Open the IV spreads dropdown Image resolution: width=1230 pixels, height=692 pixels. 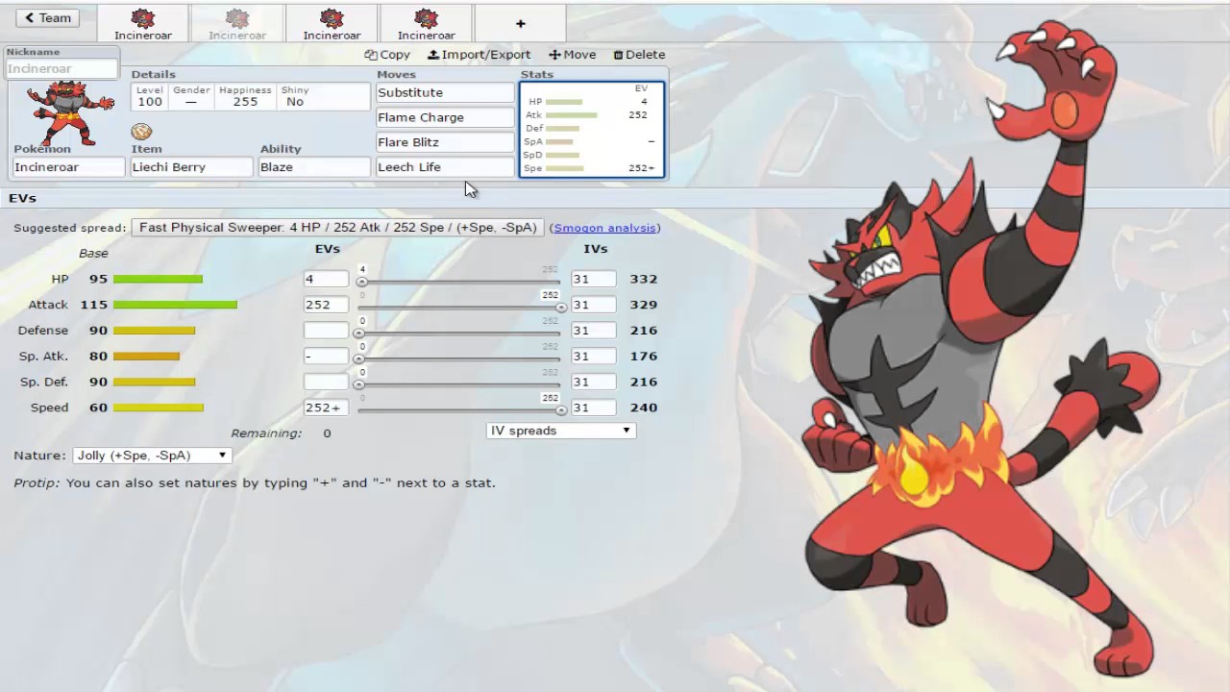tap(561, 431)
